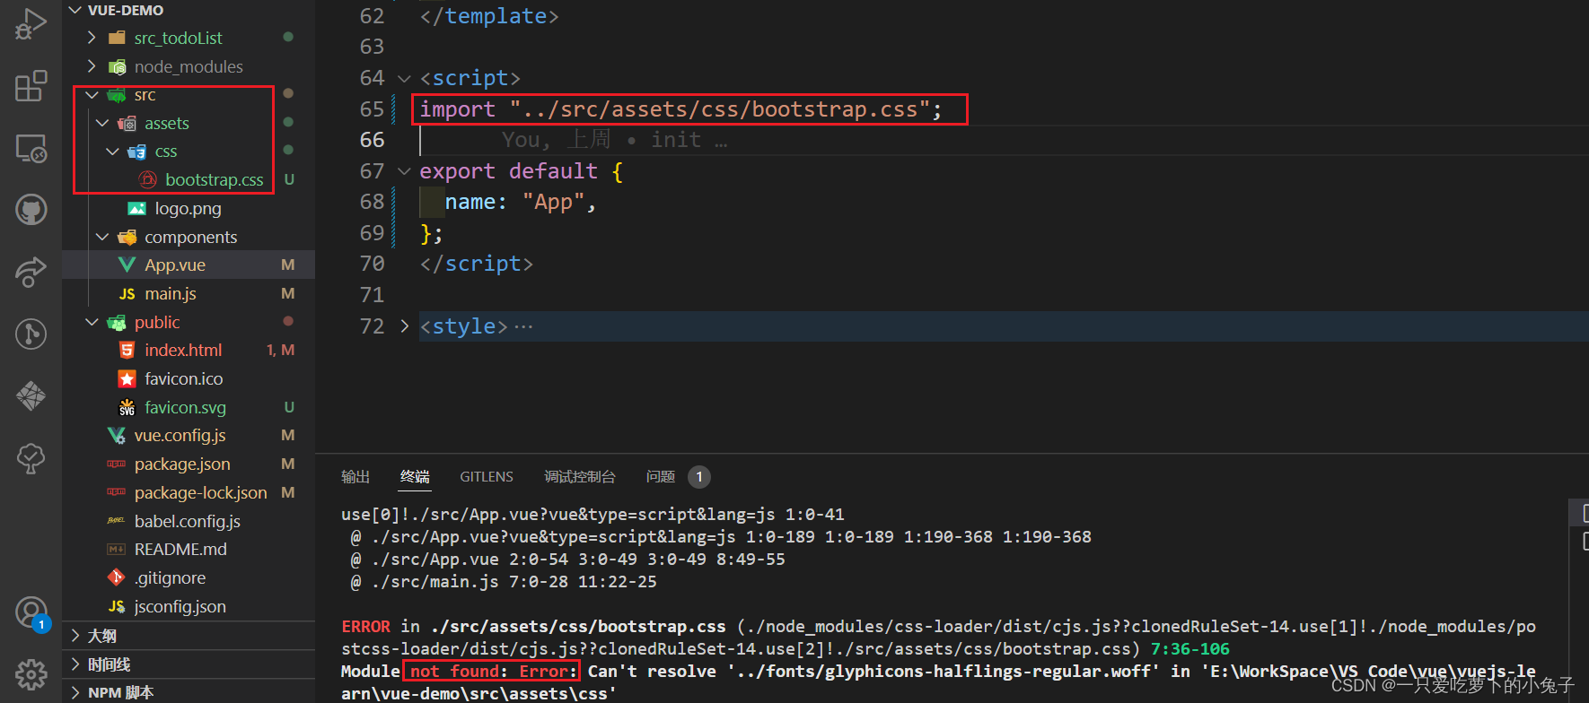The width and height of the screenshot is (1589, 703).
Task: Click line number 70 in the gutter
Action: pos(372,264)
